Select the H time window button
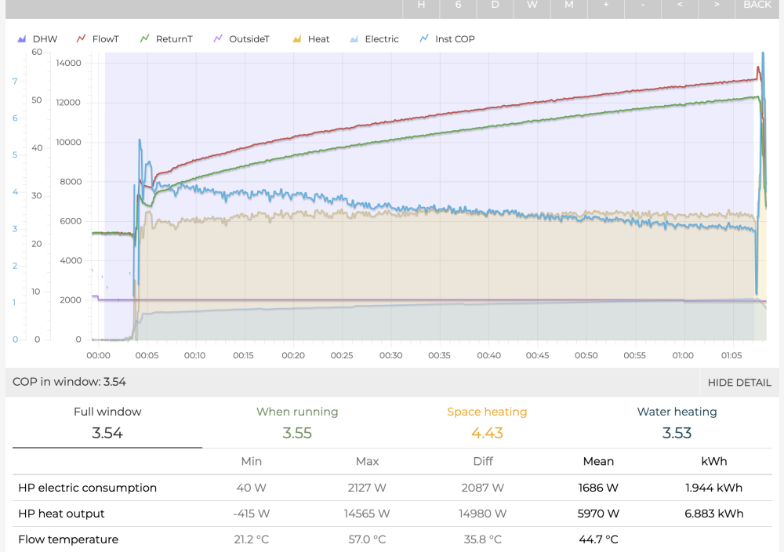The width and height of the screenshot is (784, 552). (421, 7)
